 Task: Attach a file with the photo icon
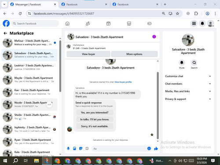pos(74,149)
